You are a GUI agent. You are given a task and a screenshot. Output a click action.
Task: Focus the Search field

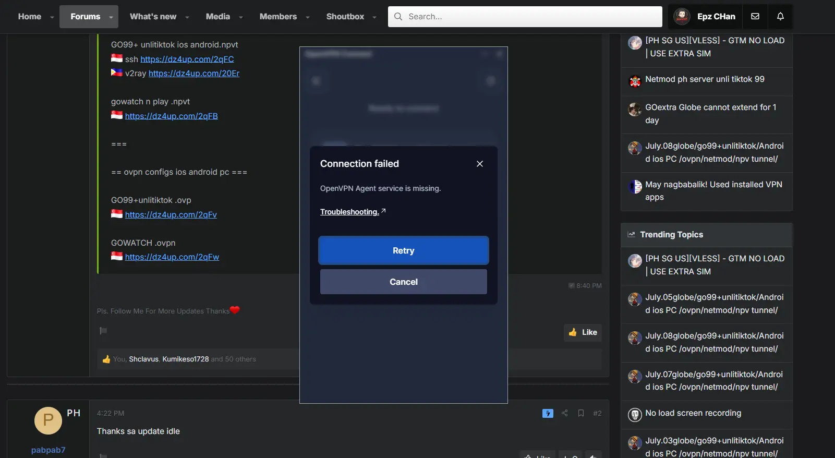tap(525, 17)
